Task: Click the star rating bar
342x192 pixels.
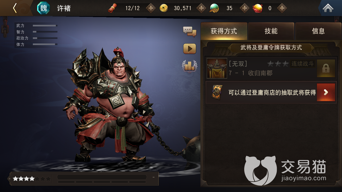Action: coord(32,179)
